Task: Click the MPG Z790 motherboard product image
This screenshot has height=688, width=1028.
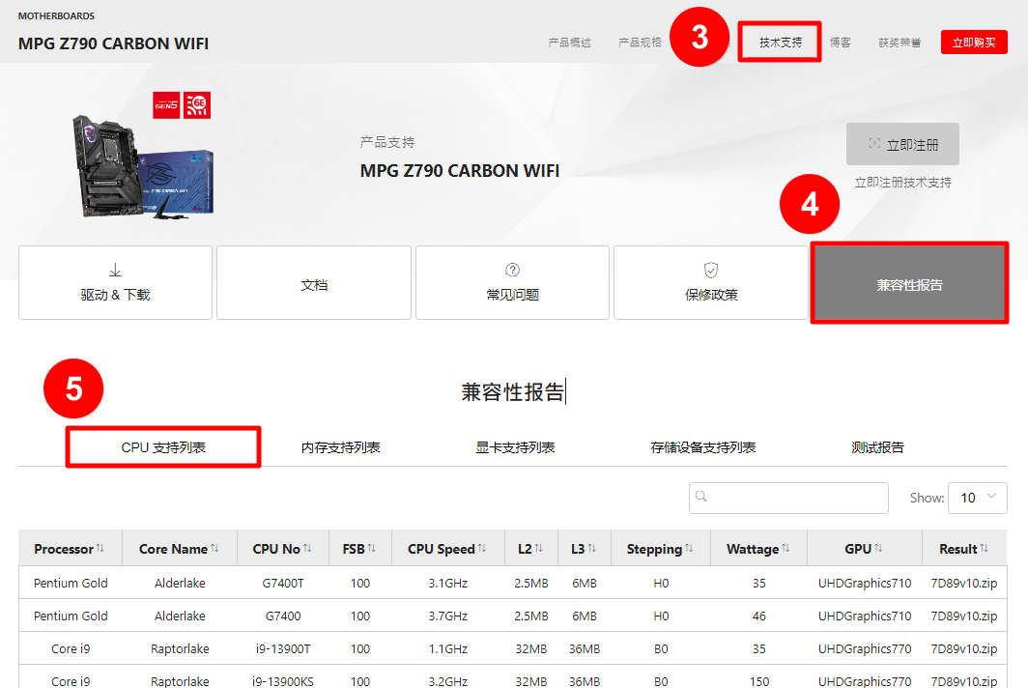Action: tap(142, 165)
